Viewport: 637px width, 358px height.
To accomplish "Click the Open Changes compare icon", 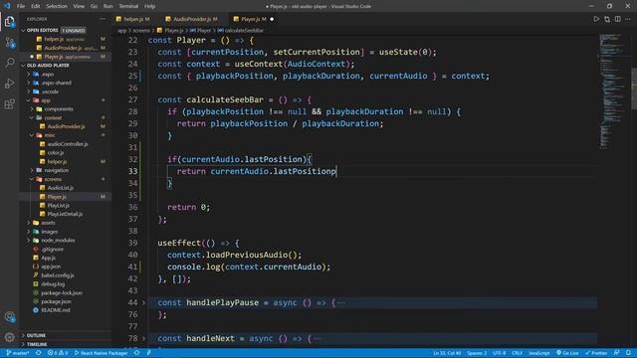I will point(607,19).
